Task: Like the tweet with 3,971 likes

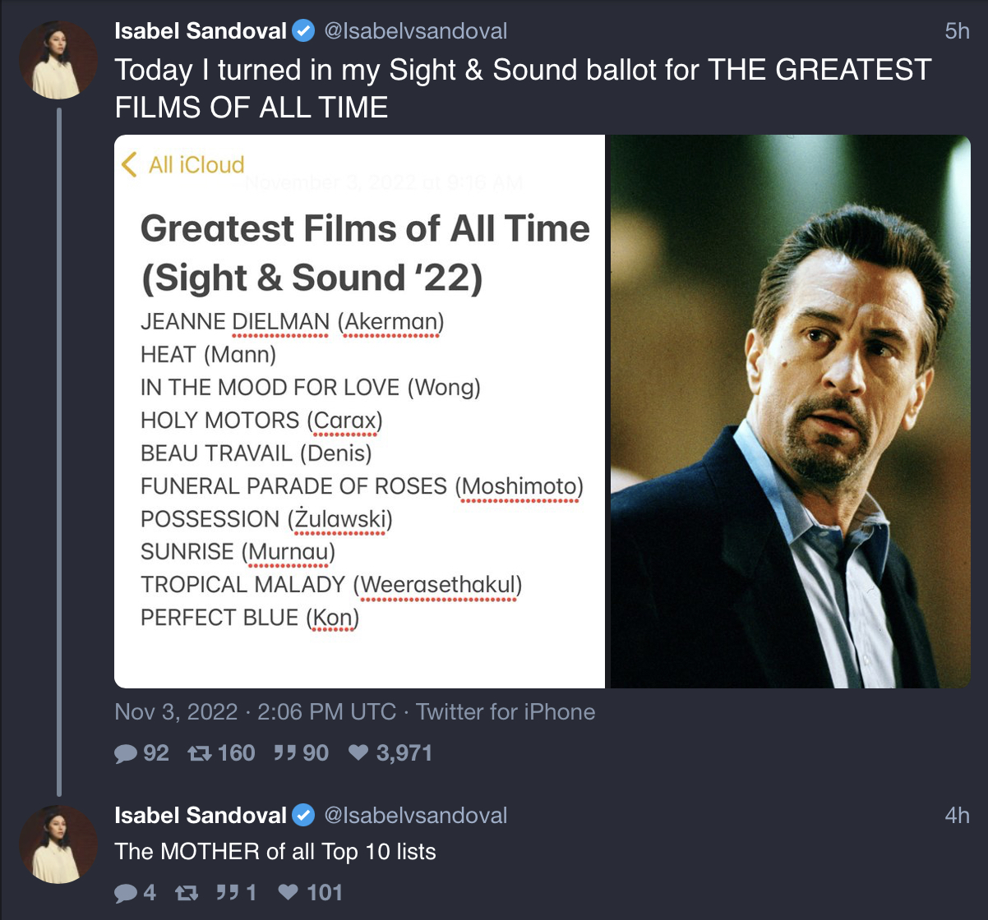Action: 358,753
